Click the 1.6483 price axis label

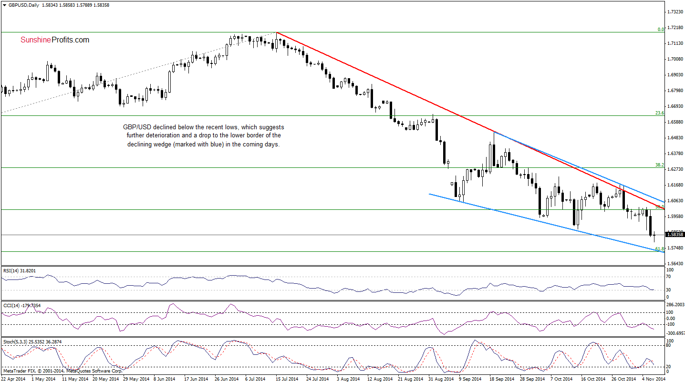click(675, 137)
